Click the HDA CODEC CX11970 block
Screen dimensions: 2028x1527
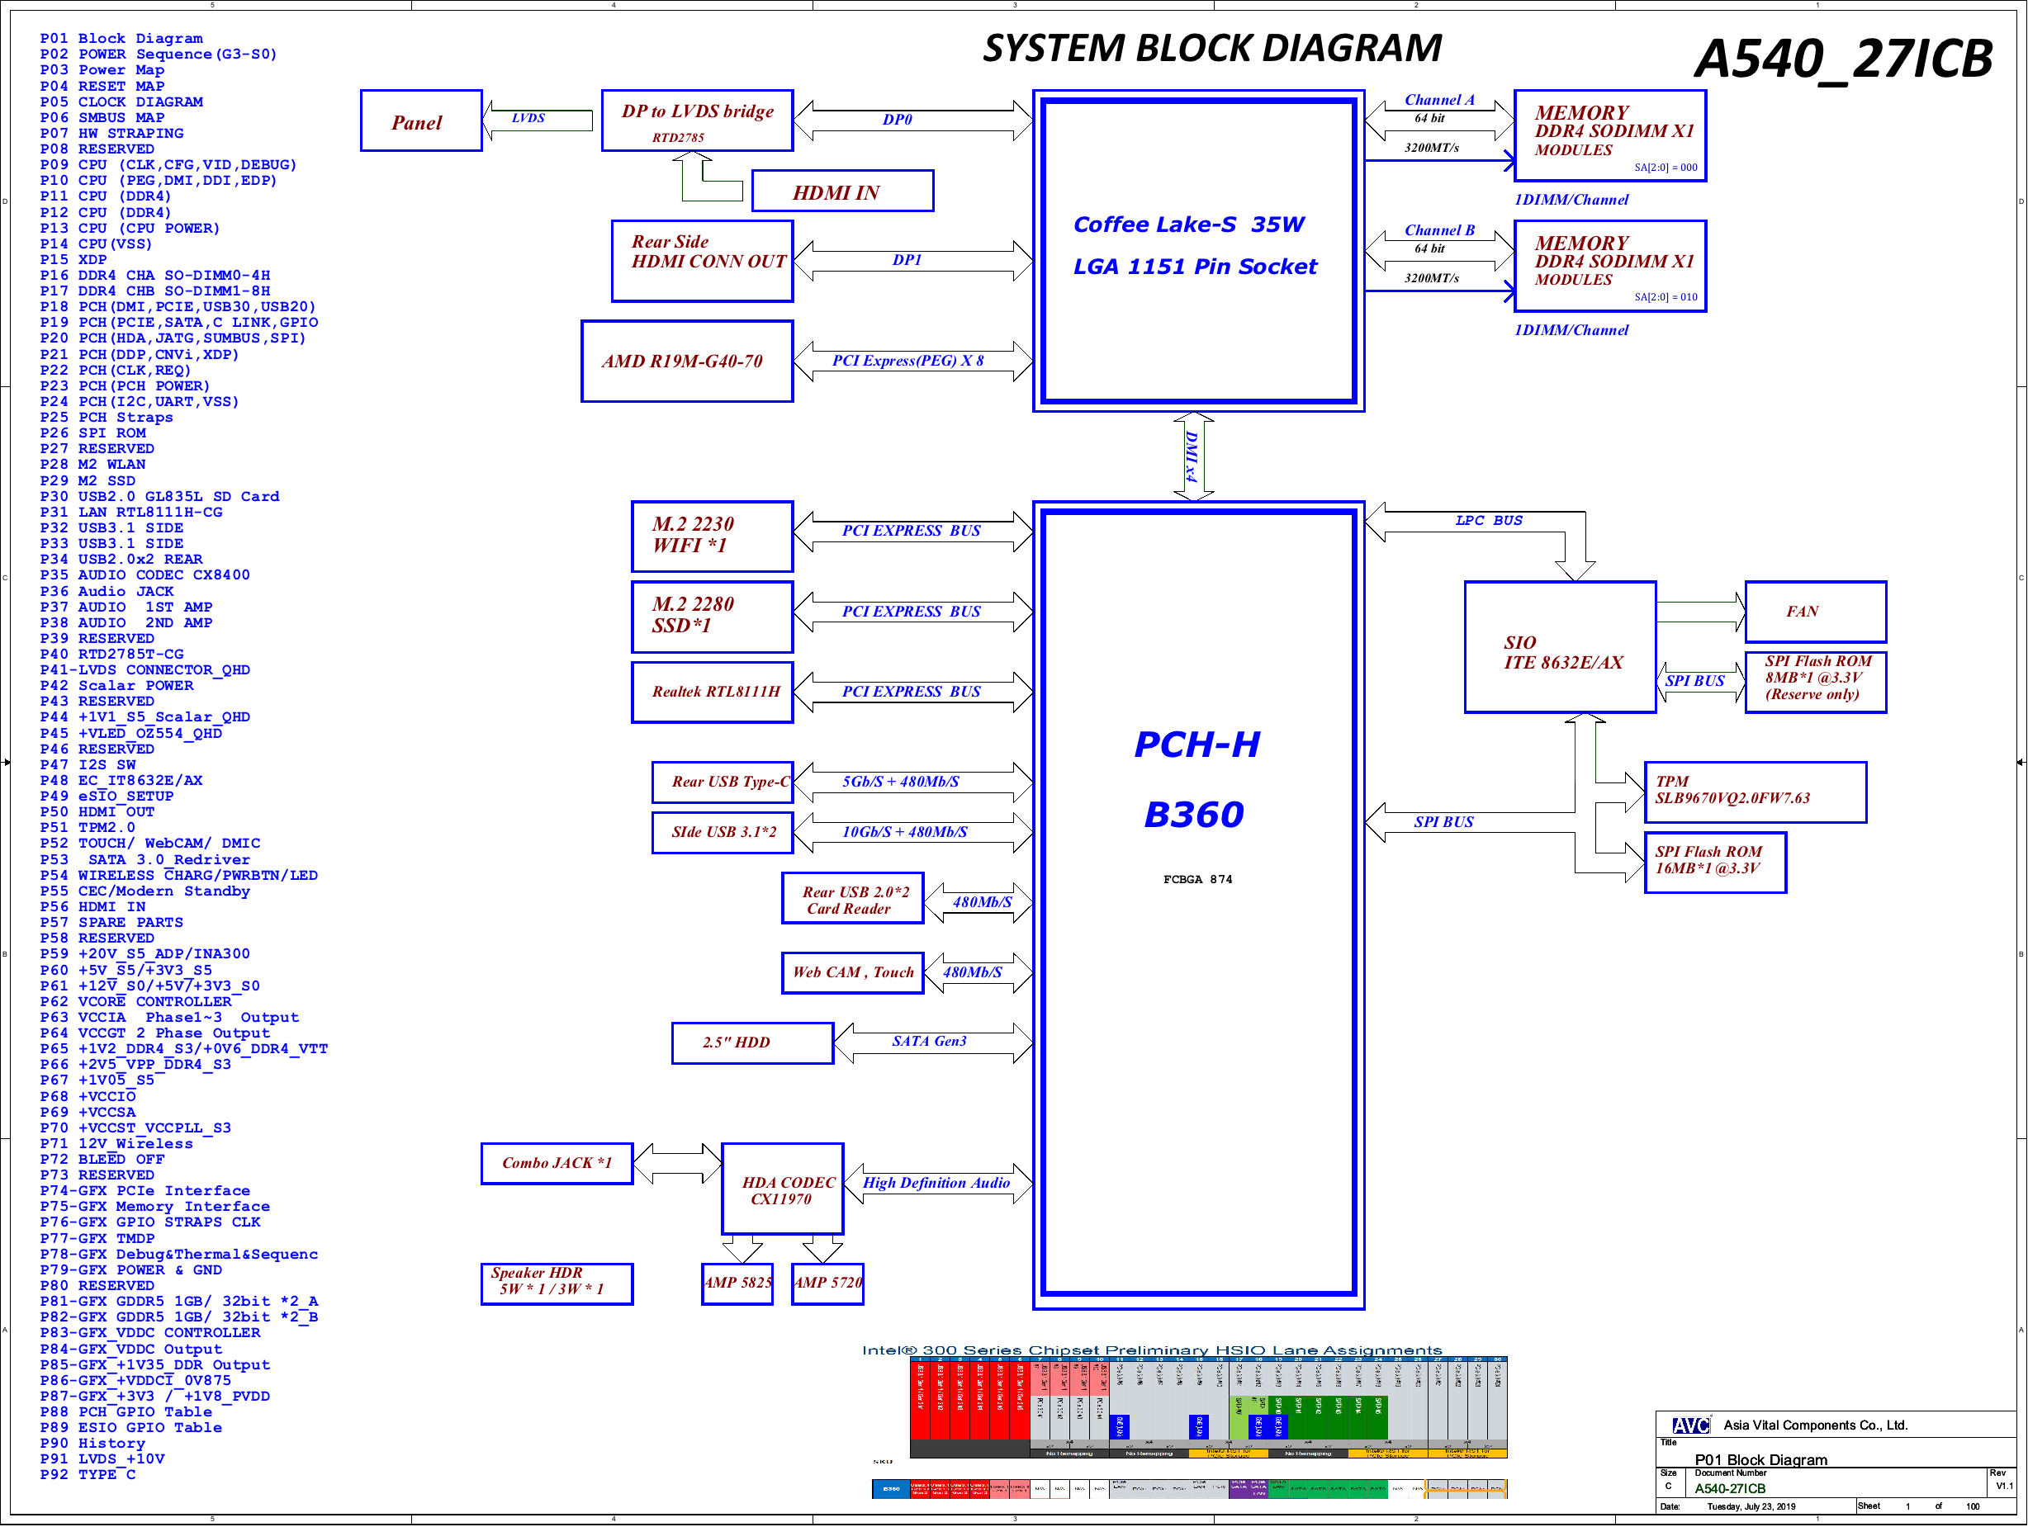(782, 1189)
